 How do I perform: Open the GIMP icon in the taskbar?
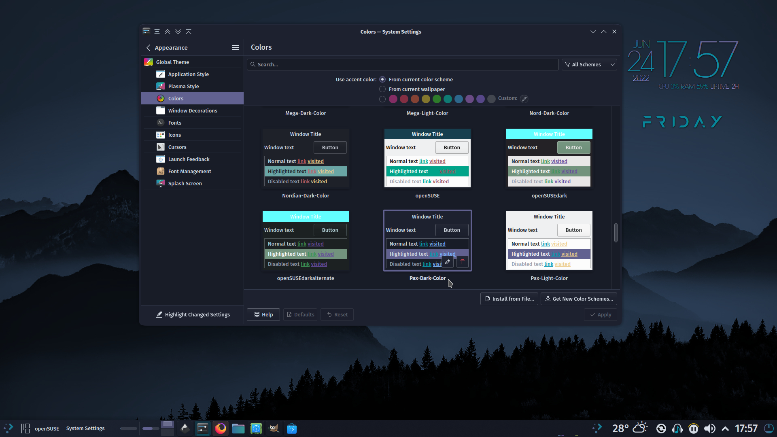click(x=274, y=428)
